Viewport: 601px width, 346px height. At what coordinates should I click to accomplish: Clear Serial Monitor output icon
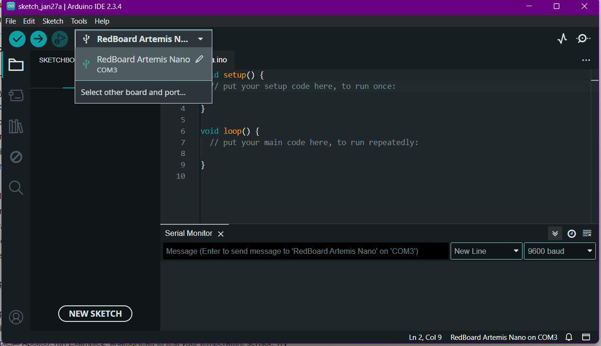(587, 233)
